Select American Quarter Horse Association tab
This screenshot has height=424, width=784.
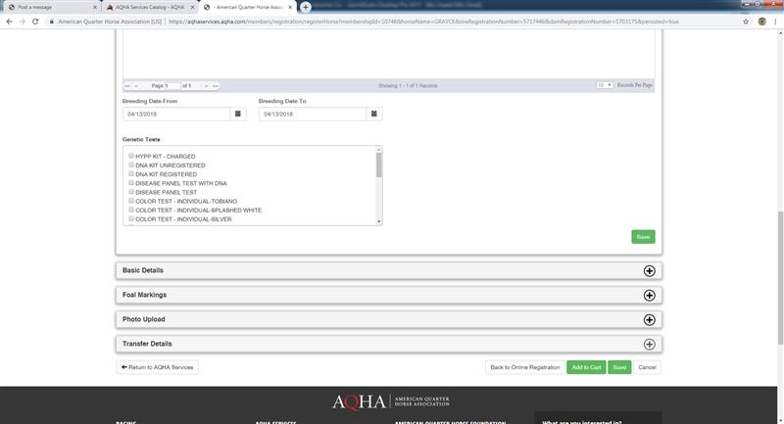click(248, 7)
